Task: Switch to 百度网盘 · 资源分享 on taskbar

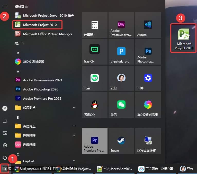Action: click(156, 169)
